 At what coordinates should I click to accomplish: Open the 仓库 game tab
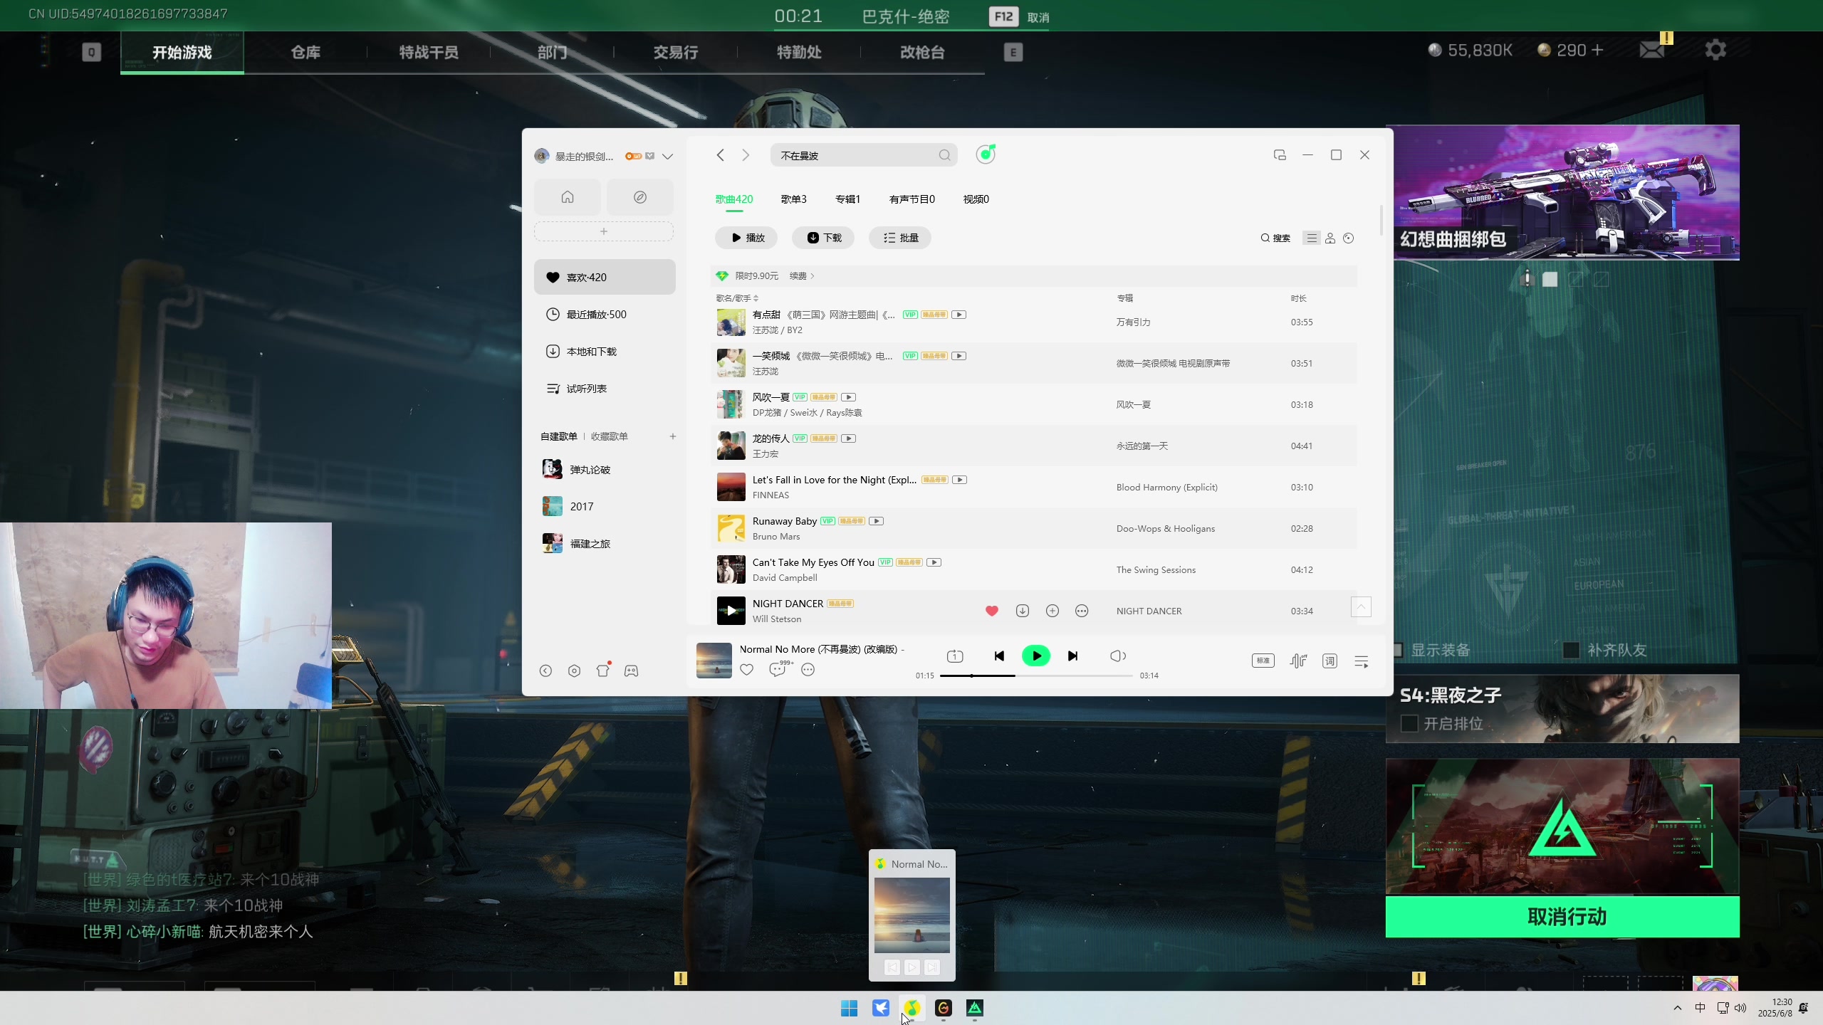[305, 52]
